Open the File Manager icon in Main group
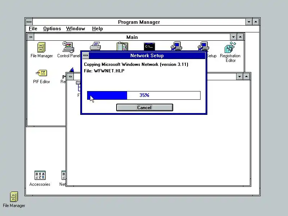The height and width of the screenshot is (216, 288). tap(41, 48)
